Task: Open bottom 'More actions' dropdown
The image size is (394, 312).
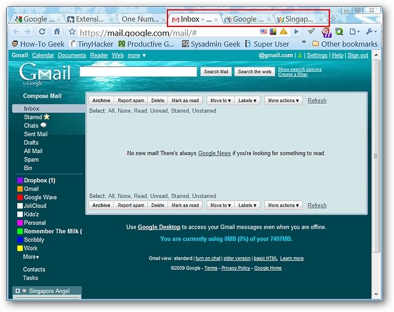Action: (283, 205)
